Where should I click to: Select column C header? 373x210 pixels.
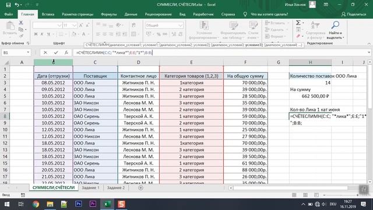click(95, 62)
